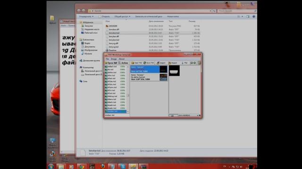Select the highlighted 64x64 texture entry
Screen dimensions: 302x169
(149, 69)
